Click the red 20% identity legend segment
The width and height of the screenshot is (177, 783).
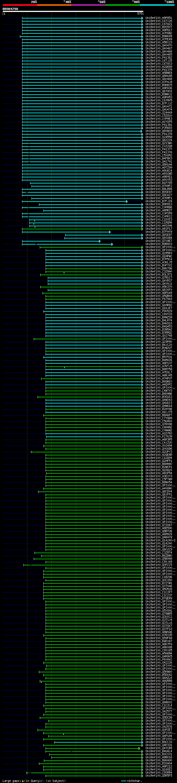(20, 5)
